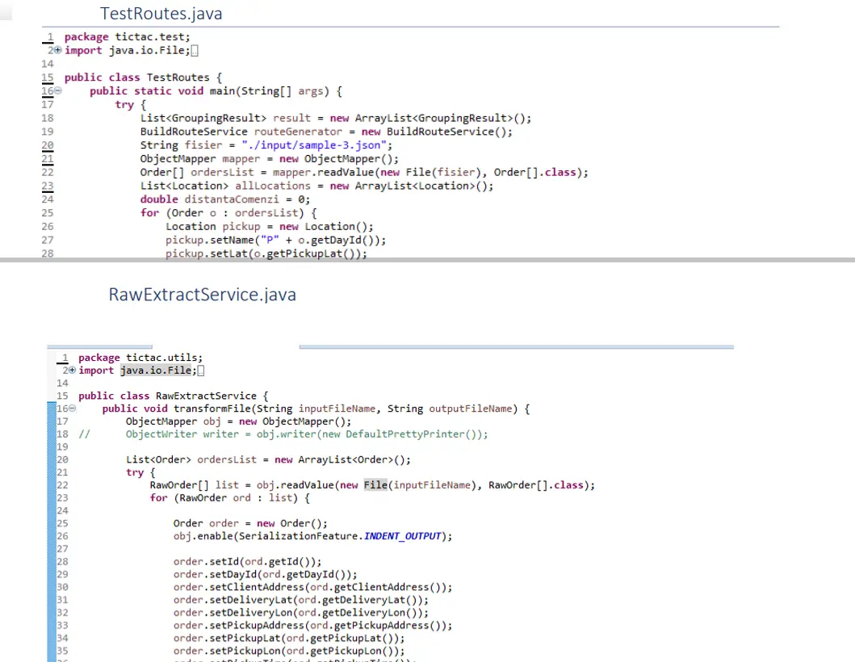
Task: Expand the folded imports in RawExtractService.java
Action: pyautogui.click(x=72, y=371)
